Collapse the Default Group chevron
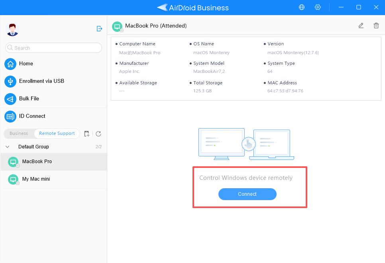The image size is (385, 263). coord(7,146)
